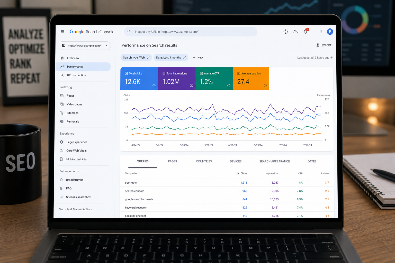Click the Position column header

325,173
